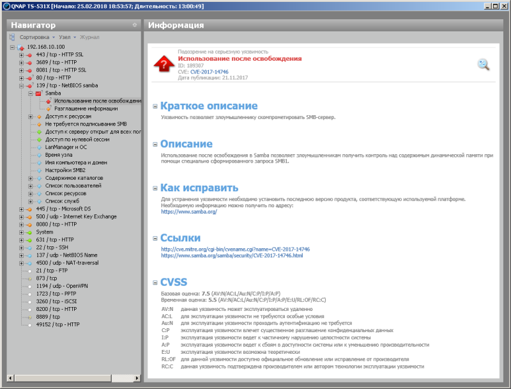Click the red status icon for 8081 / tcp

pyautogui.click(x=29, y=70)
